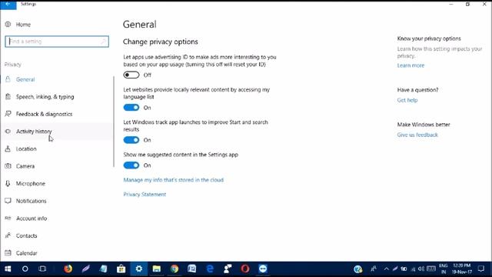492x277 pixels.
Task: Launch Opera browser from taskbar
Action: 245,269
